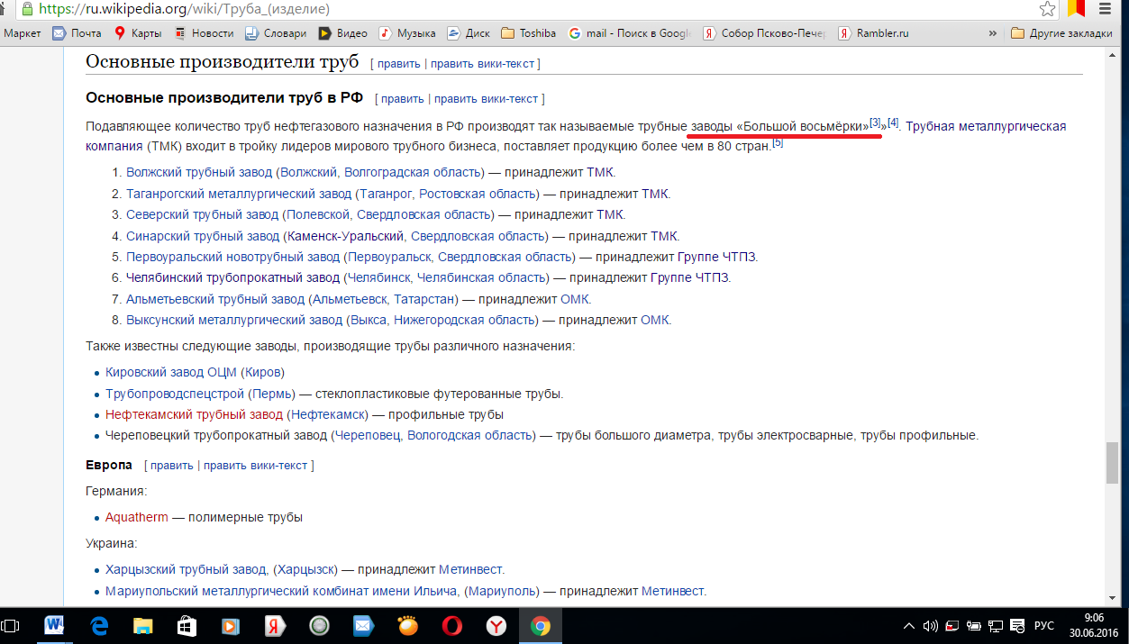Open the Харцызский трубный завод link
This screenshot has width=1129, height=644.
pyautogui.click(x=187, y=569)
